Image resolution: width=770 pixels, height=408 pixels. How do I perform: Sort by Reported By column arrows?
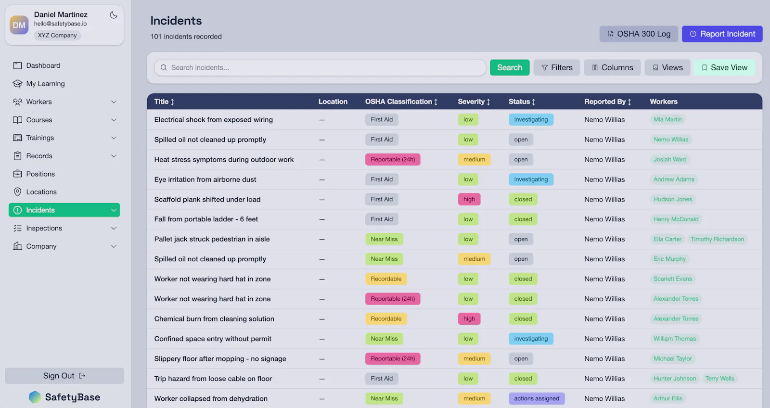(x=629, y=102)
